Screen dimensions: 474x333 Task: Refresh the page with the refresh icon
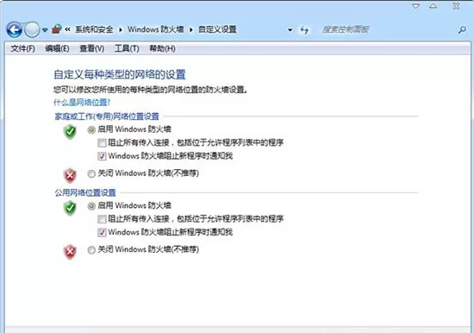pos(304,30)
